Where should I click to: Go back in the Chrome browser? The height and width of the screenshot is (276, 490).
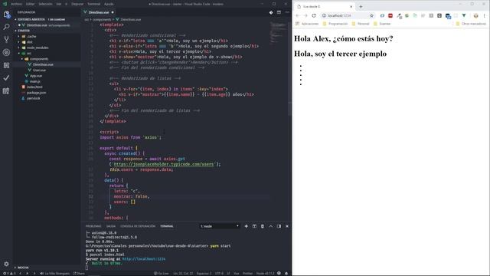coord(298,15)
